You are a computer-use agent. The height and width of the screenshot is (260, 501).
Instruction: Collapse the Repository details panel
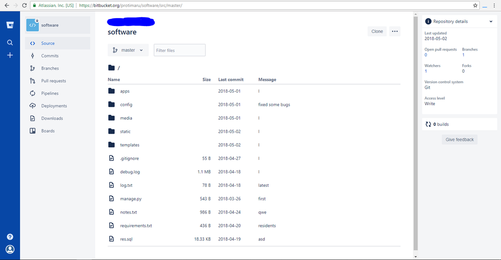(490, 22)
